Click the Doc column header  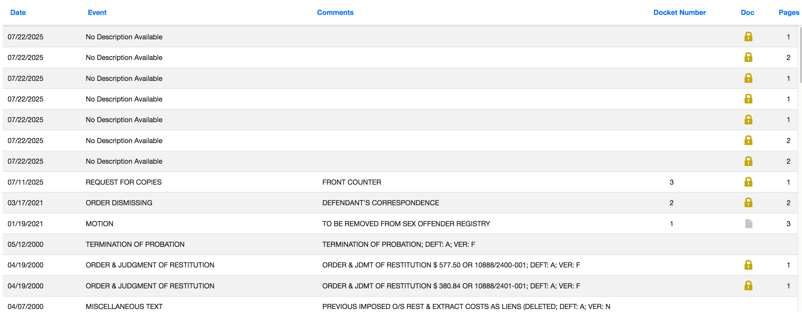(747, 12)
